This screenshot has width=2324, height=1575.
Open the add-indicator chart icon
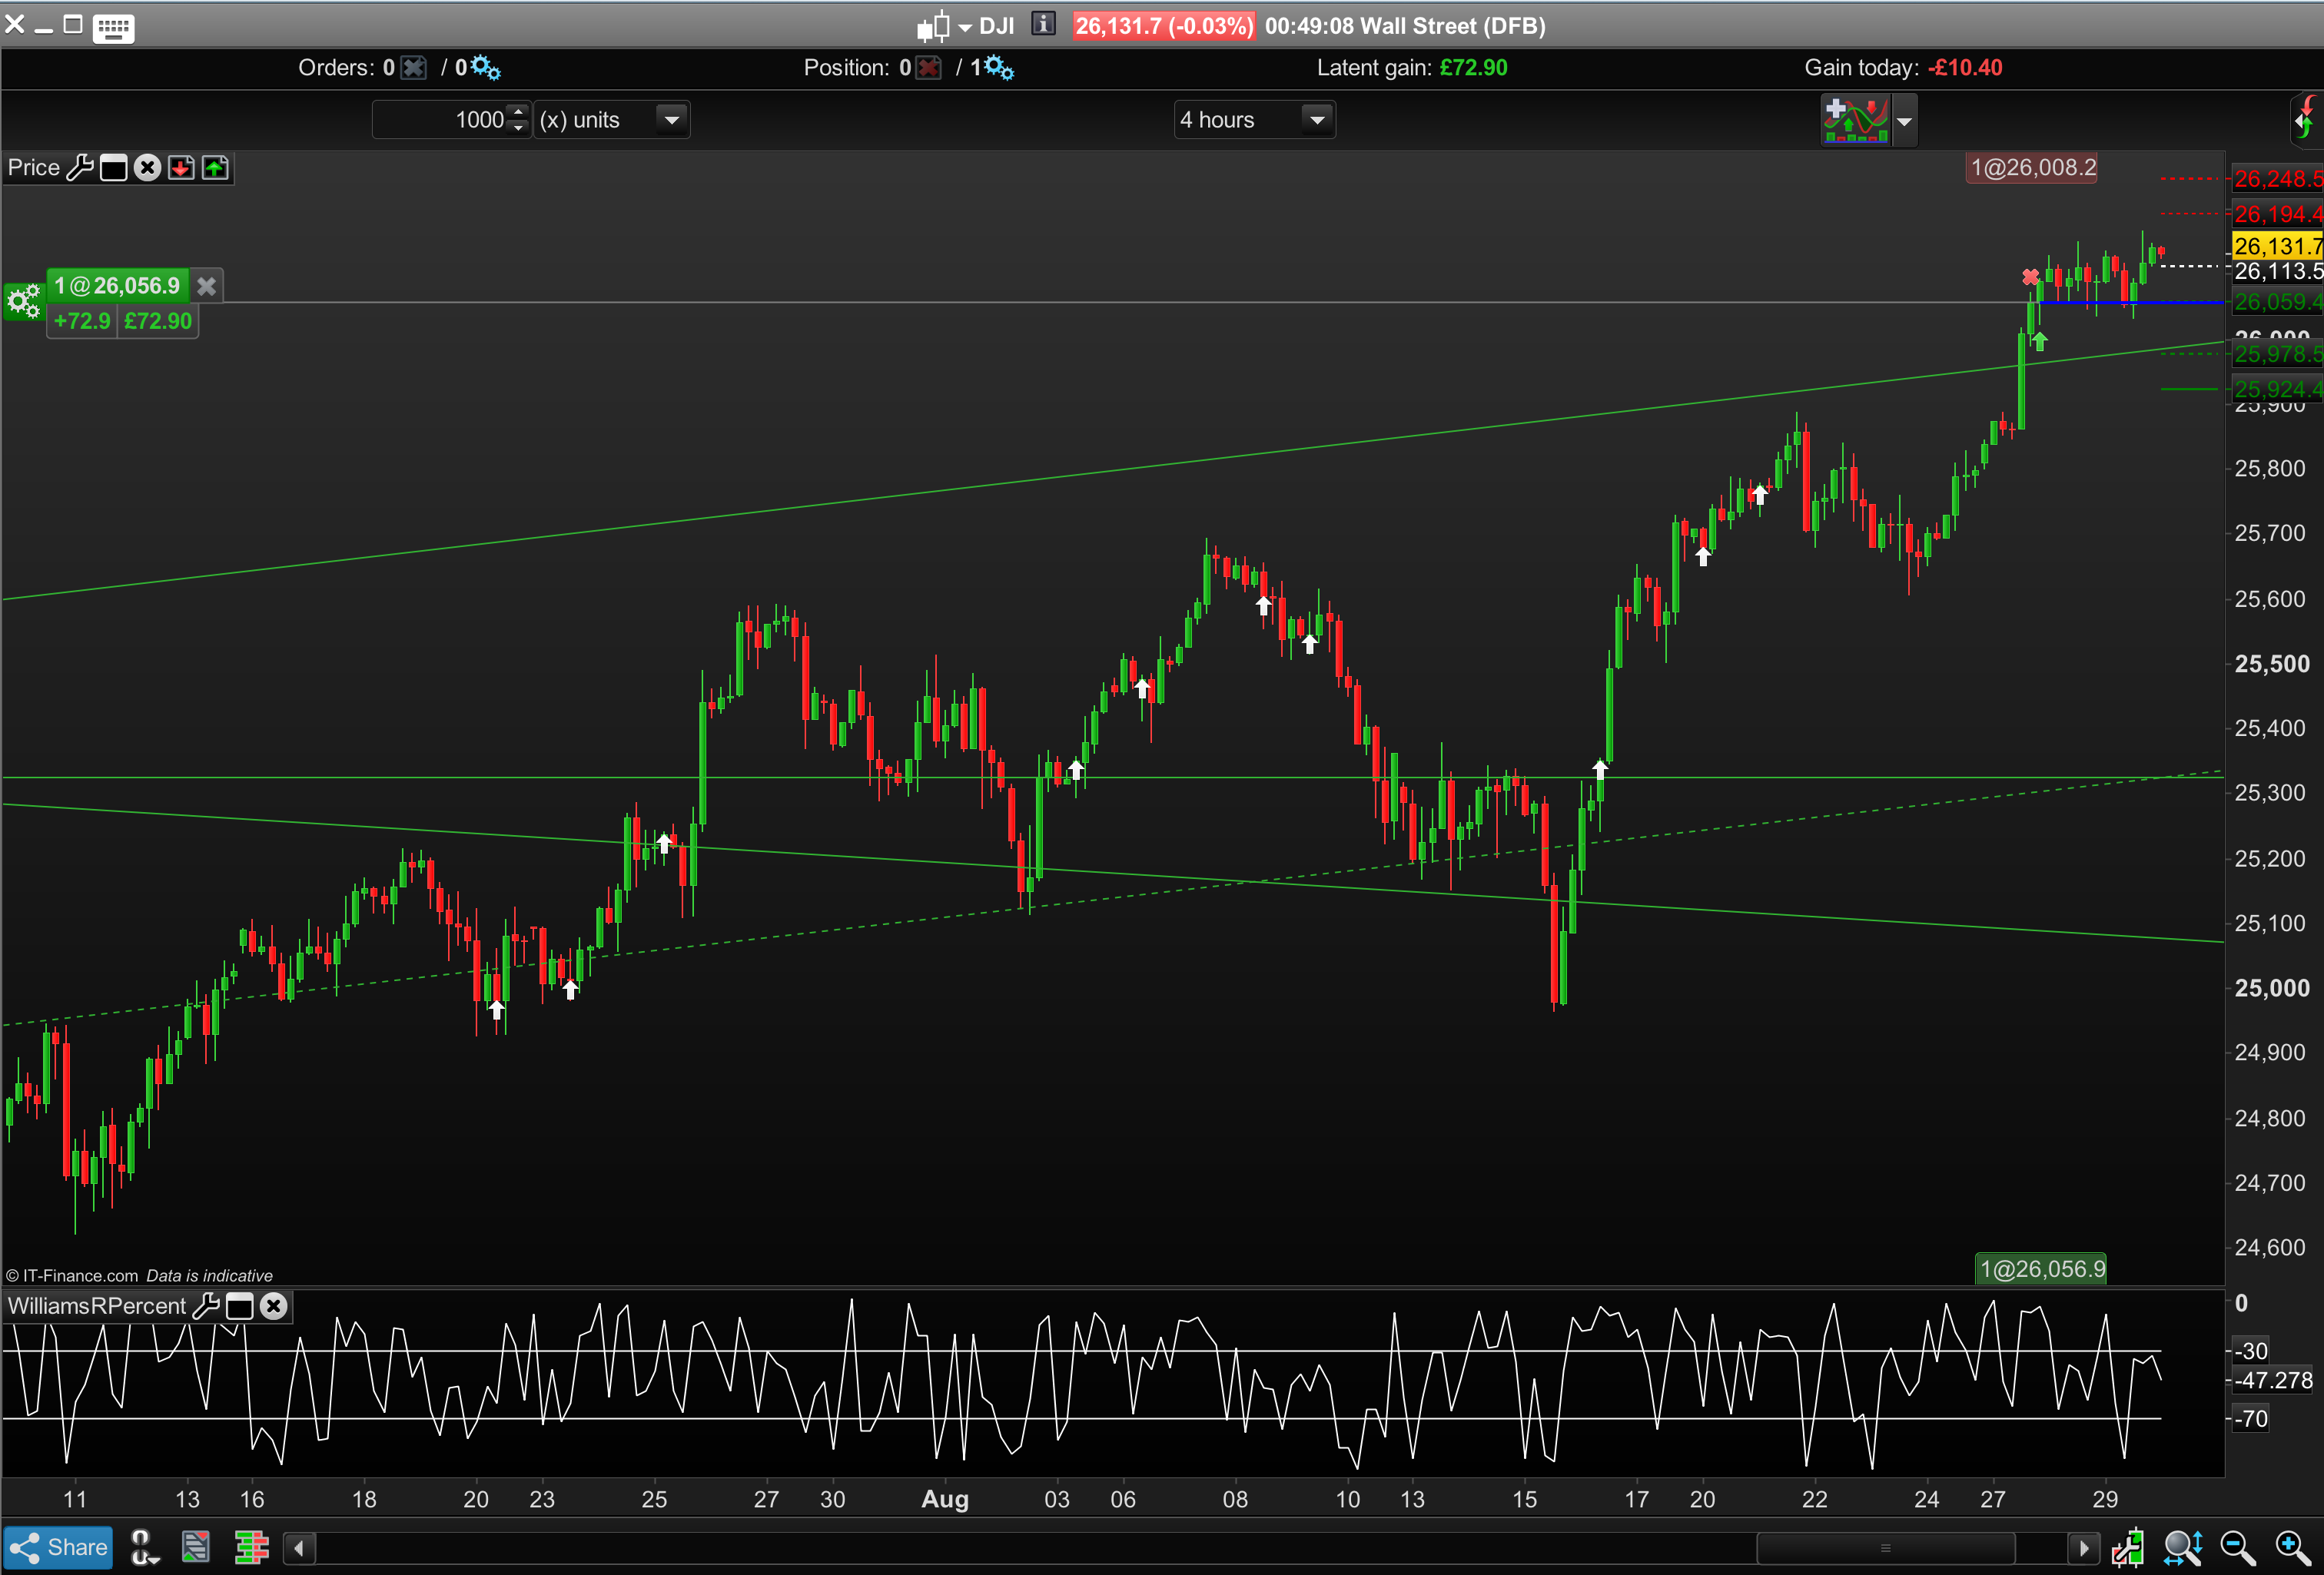pyautogui.click(x=1855, y=120)
